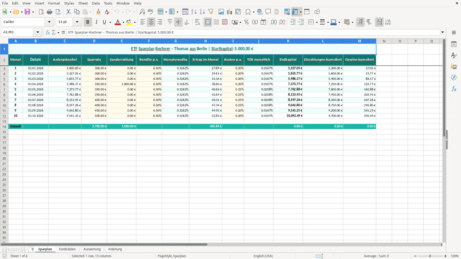The height and width of the screenshot is (259, 461).
Task: Select column N header
Action: point(384,41)
